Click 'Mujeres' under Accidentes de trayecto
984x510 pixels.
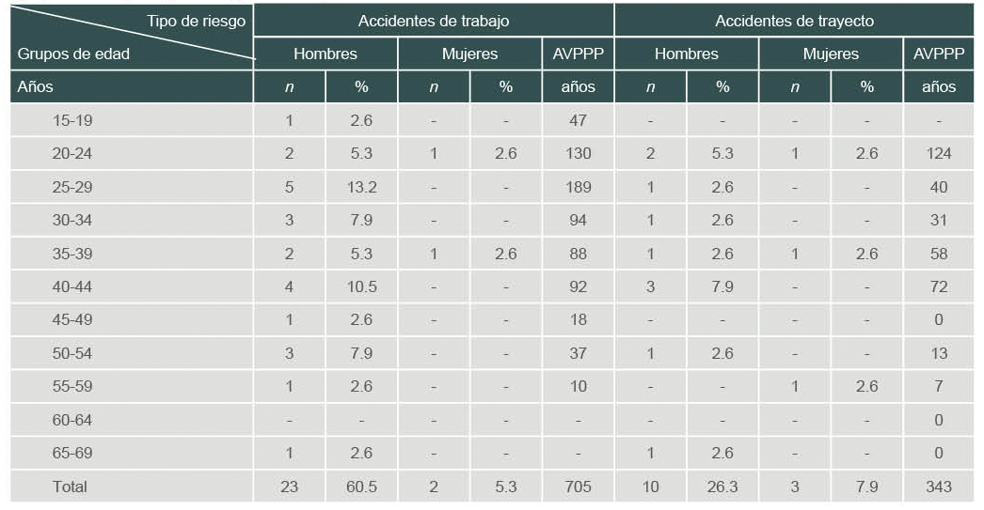(831, 54)
